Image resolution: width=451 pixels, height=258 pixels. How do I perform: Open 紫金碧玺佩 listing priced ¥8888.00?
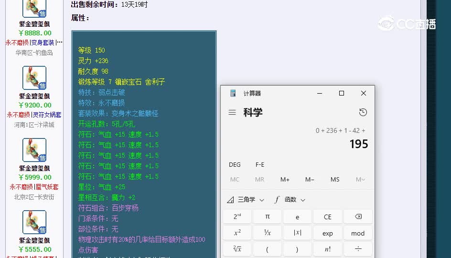[34, 24]
